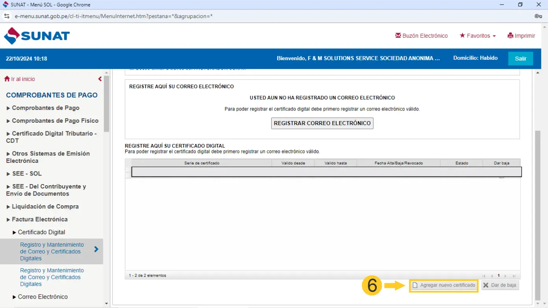The image size is (548, 308).
Task: Expand Comprobantes de Pago Físico
Action: coord(55,121)
